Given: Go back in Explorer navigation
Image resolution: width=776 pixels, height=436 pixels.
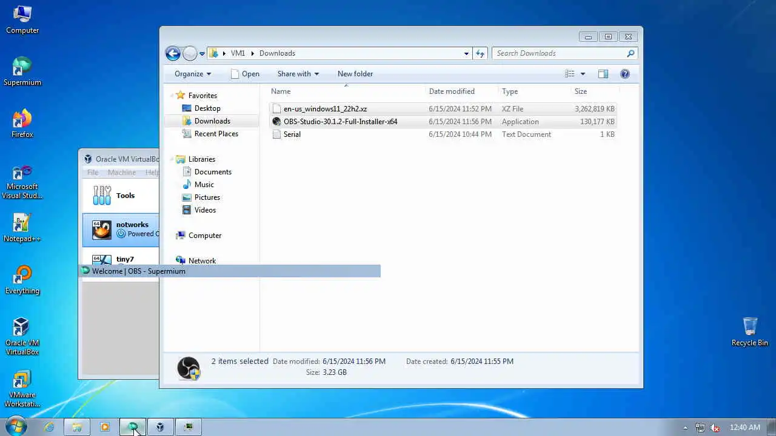Looking at the screenshot, I should (173, 53).
